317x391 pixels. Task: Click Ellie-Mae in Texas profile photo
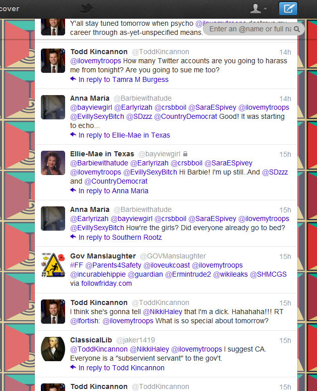coord(53,163)
